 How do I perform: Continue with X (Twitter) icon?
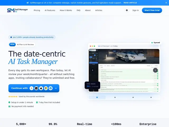36,88
